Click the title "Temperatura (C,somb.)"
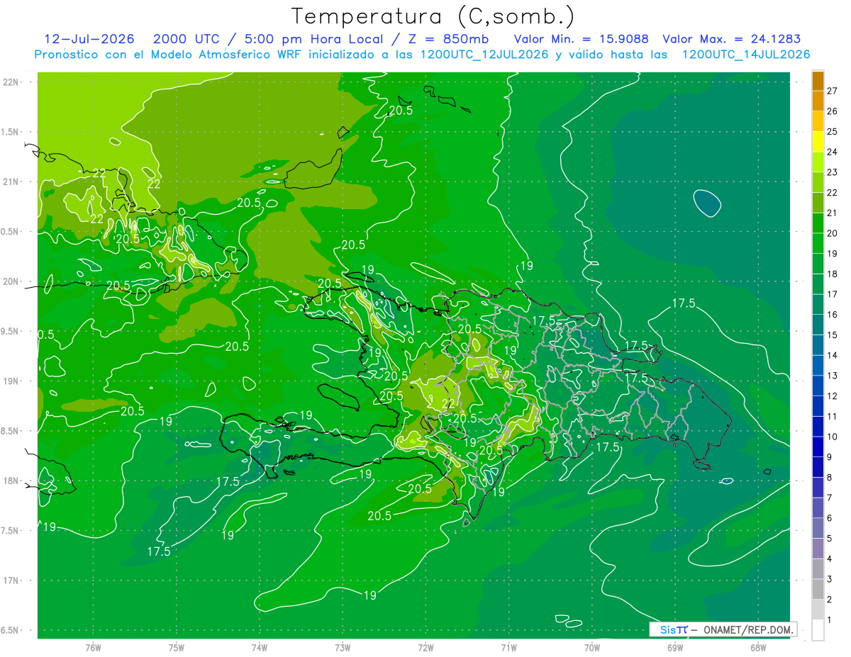Image resolution: width=851 pixels, height=657 pixels. pyautogui.click(x=433, y=16)
